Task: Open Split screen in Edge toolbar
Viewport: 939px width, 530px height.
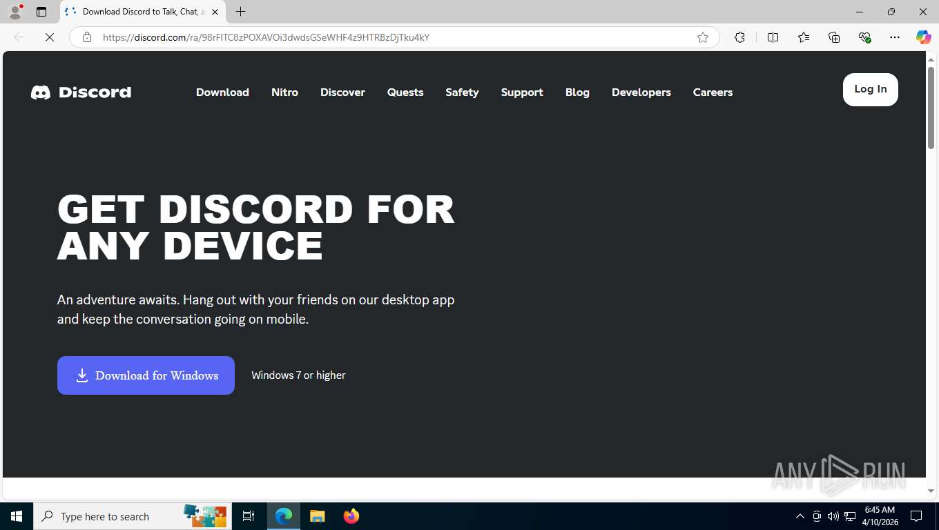Action: pos(773,37)
